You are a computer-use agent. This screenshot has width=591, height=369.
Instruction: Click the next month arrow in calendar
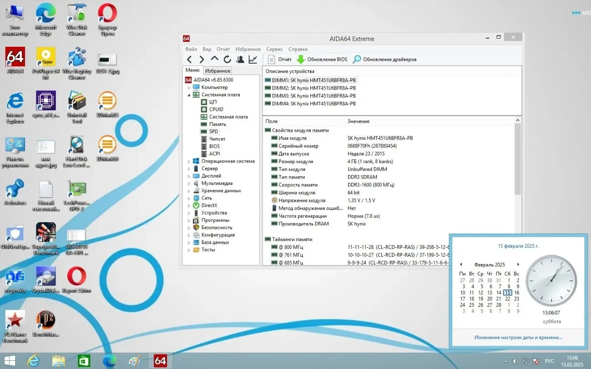pos(518,264)
